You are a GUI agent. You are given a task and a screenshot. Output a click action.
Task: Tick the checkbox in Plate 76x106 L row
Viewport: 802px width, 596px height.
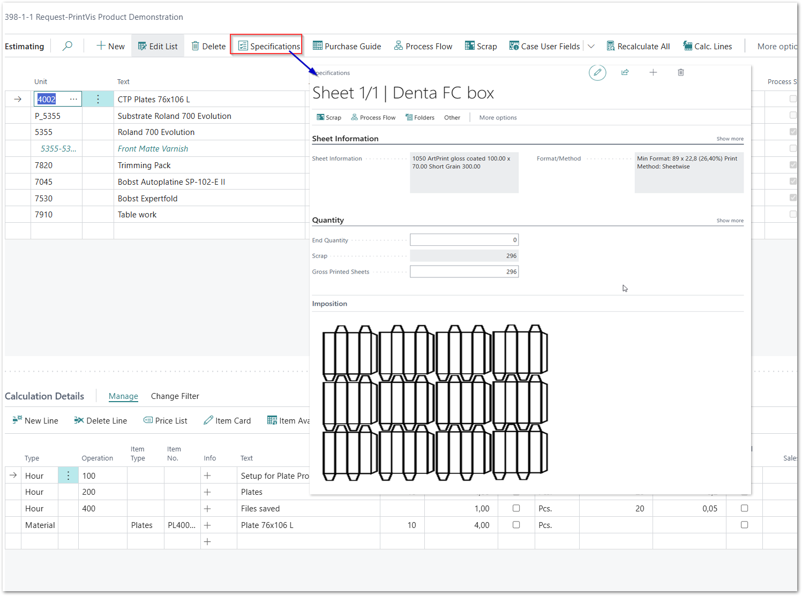coord(516,525)
